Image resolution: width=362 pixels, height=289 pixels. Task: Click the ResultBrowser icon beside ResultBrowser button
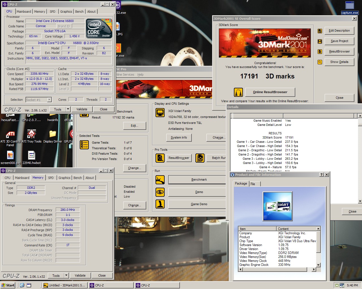(x=320, y=52)
